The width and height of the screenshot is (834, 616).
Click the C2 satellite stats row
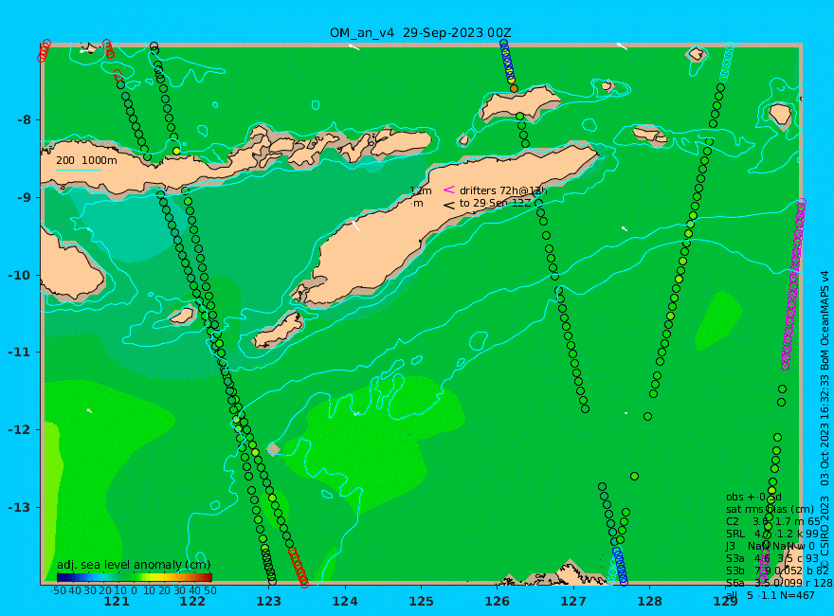coord(773,521)
